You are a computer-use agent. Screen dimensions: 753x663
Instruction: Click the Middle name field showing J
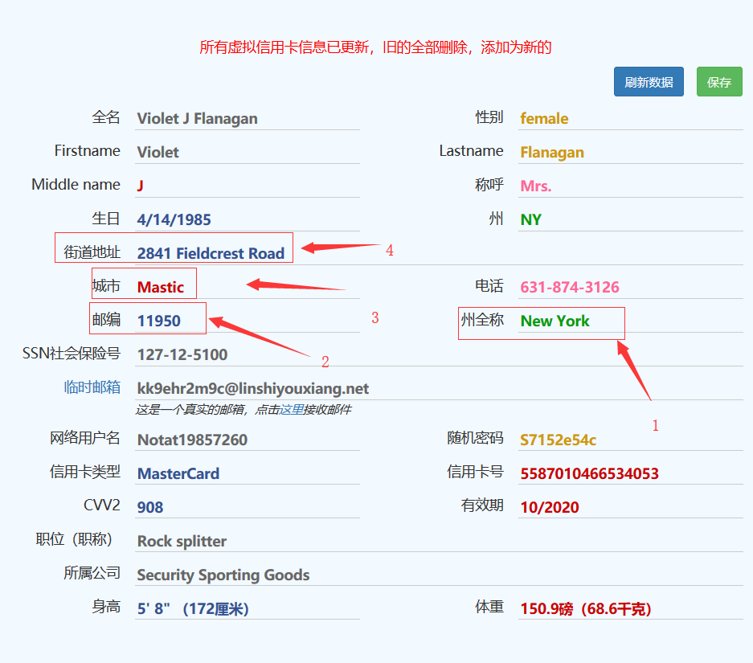248,186
